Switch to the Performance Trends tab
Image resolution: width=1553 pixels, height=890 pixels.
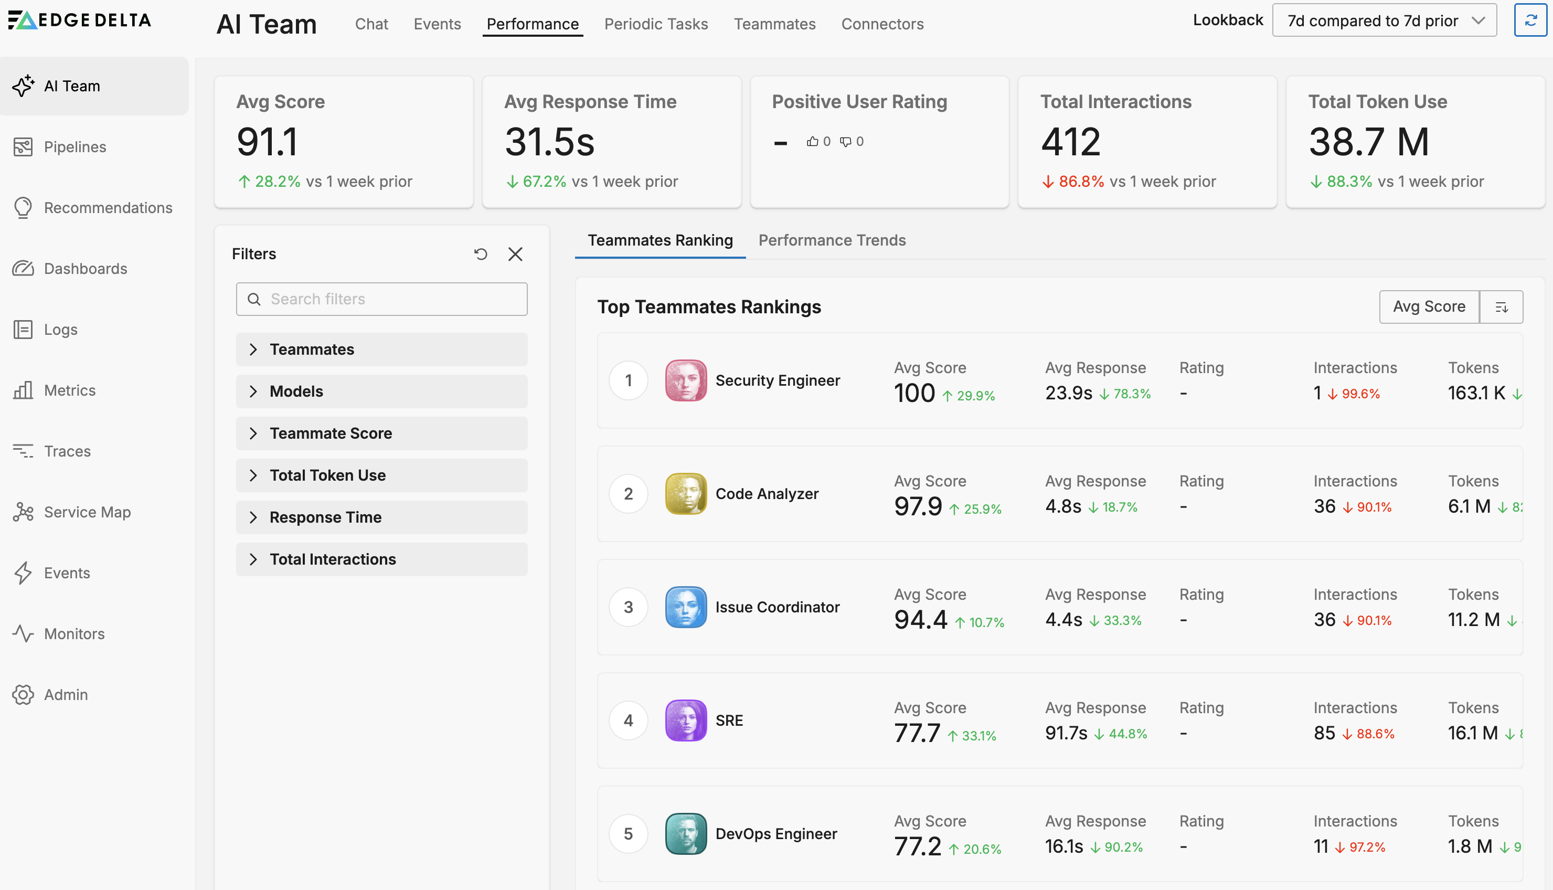(832, 240)
